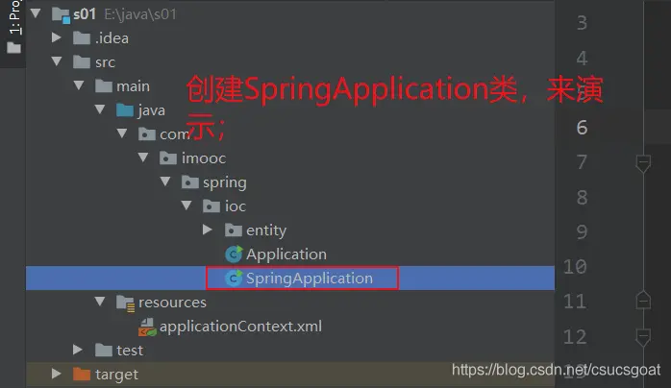Viewport: 671px width, 388px height.
Task: Expand the target folder arrow
Action: [57, 374]
